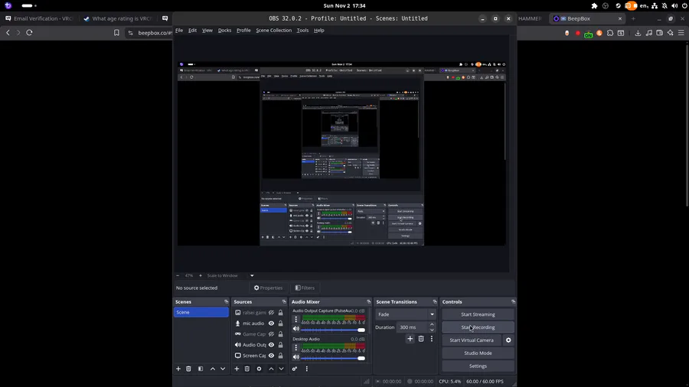Undock the Scene Transitions panel with its float icon
The width and height of the screenshot is (689, 387).
tap(435, 302)
